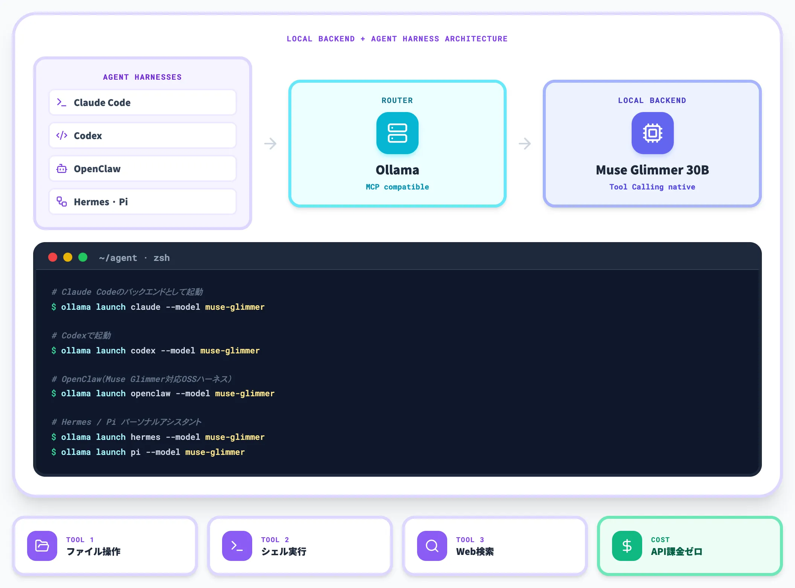Click the red terminal window dot
The width and height of the screenshot is (795, 588).
(x=53, y=257)
